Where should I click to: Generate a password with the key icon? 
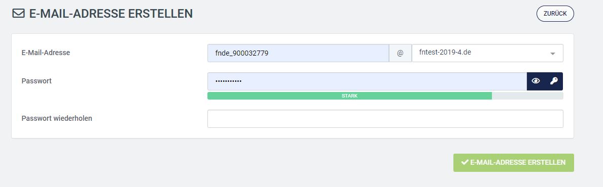coord(554,81)
